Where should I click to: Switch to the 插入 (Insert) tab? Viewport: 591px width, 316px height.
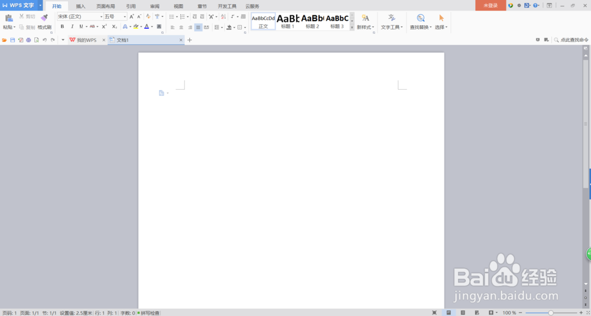point(80,6)
